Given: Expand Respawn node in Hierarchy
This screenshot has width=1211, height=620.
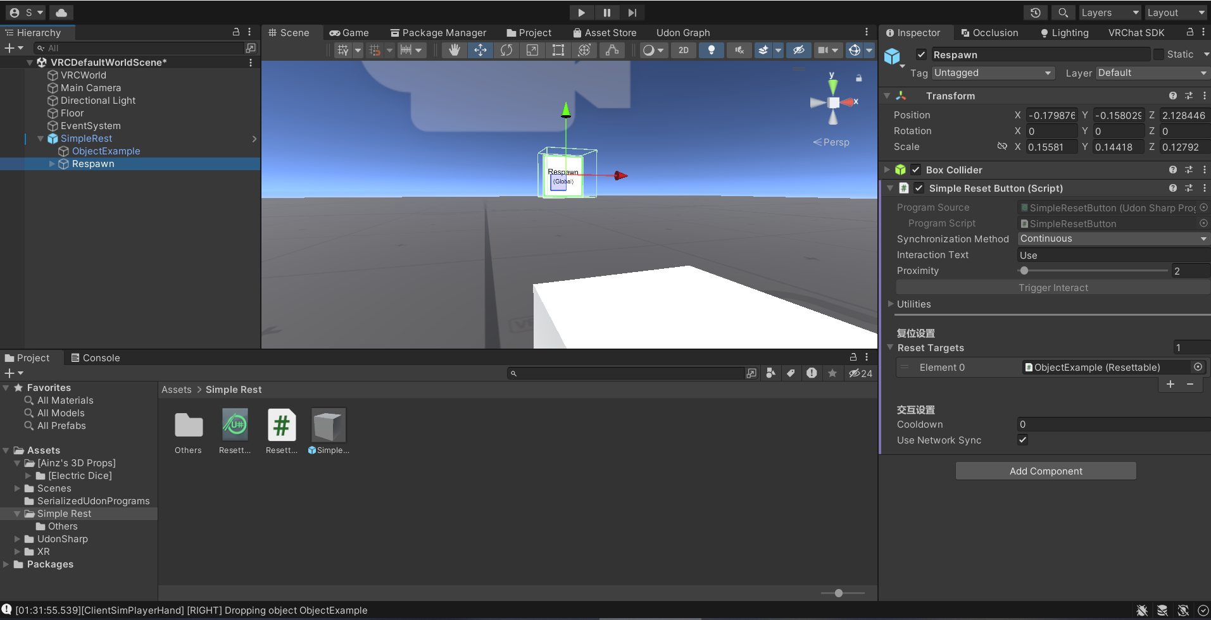Looking at the screenshot, I should (52, 163).
